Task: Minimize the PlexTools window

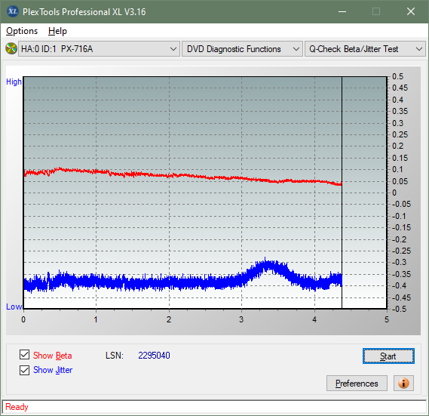Action: click(x=342, y=11)
